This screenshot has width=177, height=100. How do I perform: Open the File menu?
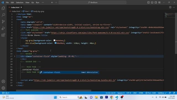click(x=7, y=2)
